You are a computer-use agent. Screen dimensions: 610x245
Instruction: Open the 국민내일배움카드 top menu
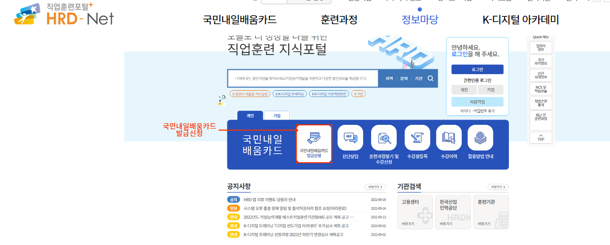coord(239,19)
